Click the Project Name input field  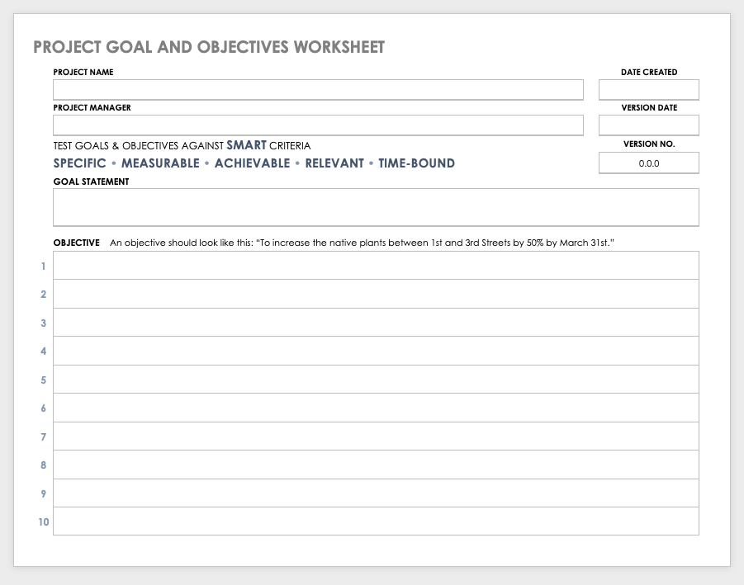[318, 89]
